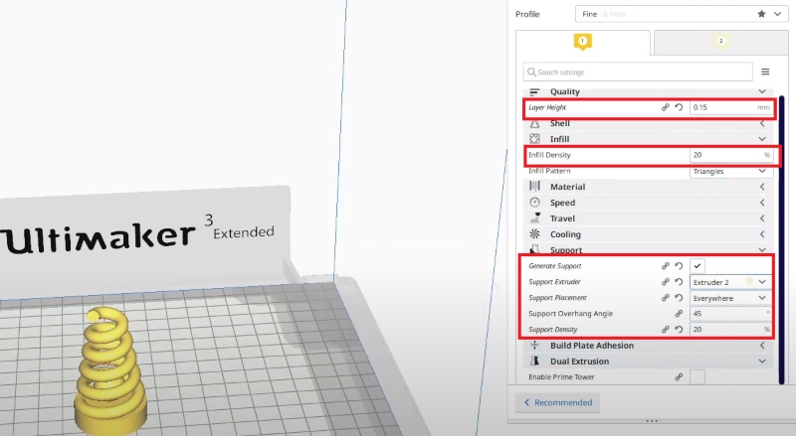Click the Search settings field
Viewport: 796px width, 436px height.
(x=638, y=72)
